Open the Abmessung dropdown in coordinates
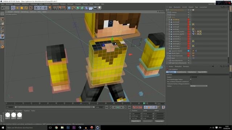The image size is (232, 130). (x=148, y=121)
